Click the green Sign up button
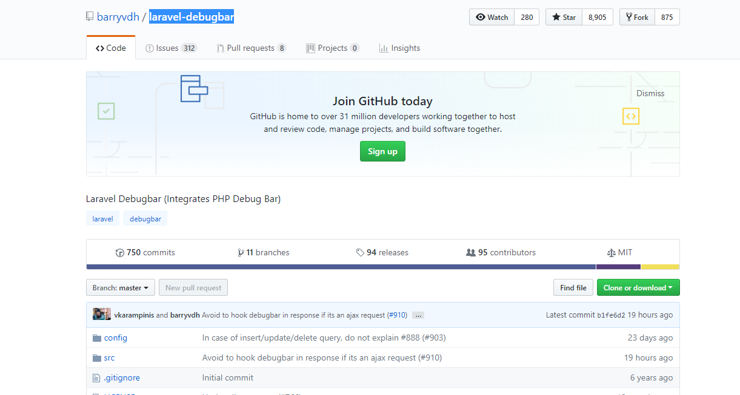 [x=382, y=151]
